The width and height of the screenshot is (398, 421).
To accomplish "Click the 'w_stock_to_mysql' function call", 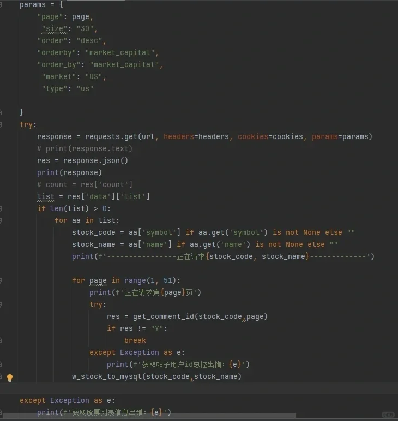I will 106,377.
